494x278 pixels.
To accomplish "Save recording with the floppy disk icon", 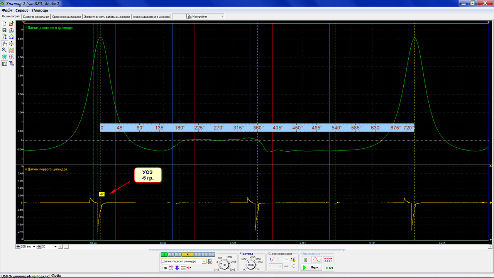I will point(4,30).
